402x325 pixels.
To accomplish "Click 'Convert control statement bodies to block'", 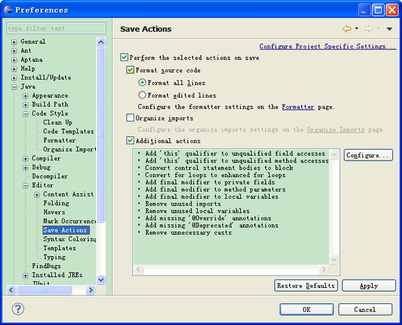I will (219, 168).
